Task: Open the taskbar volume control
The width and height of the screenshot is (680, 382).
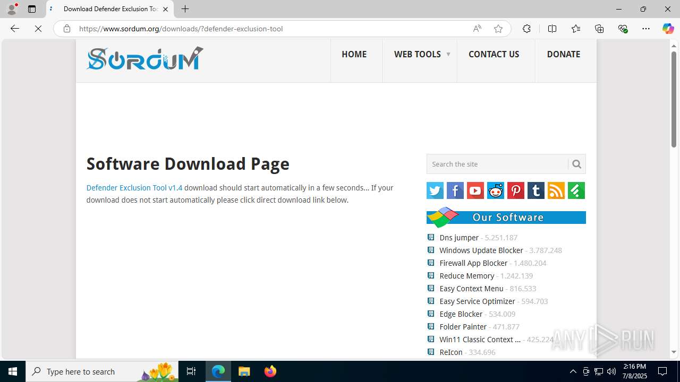Action: (x=611, y=371)
